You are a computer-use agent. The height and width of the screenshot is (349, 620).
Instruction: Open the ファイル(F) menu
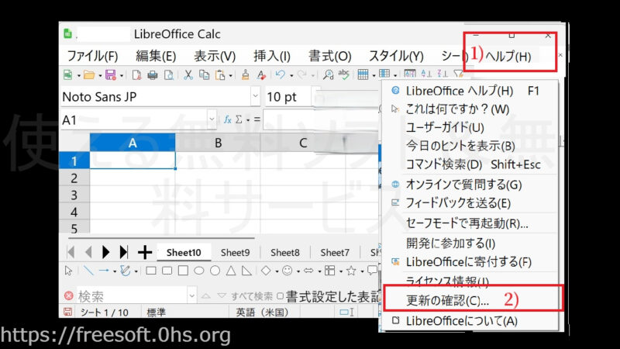click(x=91, y=56)
